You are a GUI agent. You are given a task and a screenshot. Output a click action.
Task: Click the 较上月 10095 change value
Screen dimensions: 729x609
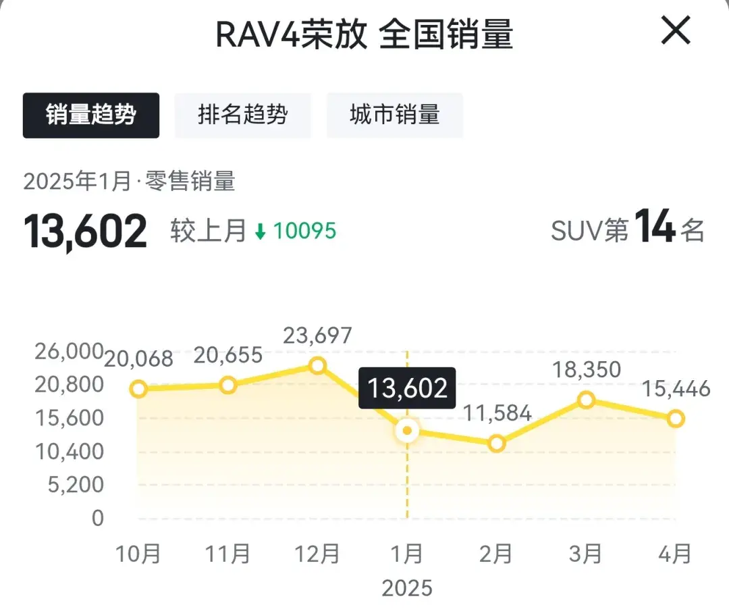click(x=253, y=231)
